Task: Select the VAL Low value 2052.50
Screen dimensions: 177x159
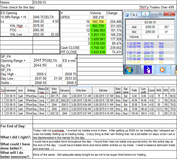Action: 38,34
